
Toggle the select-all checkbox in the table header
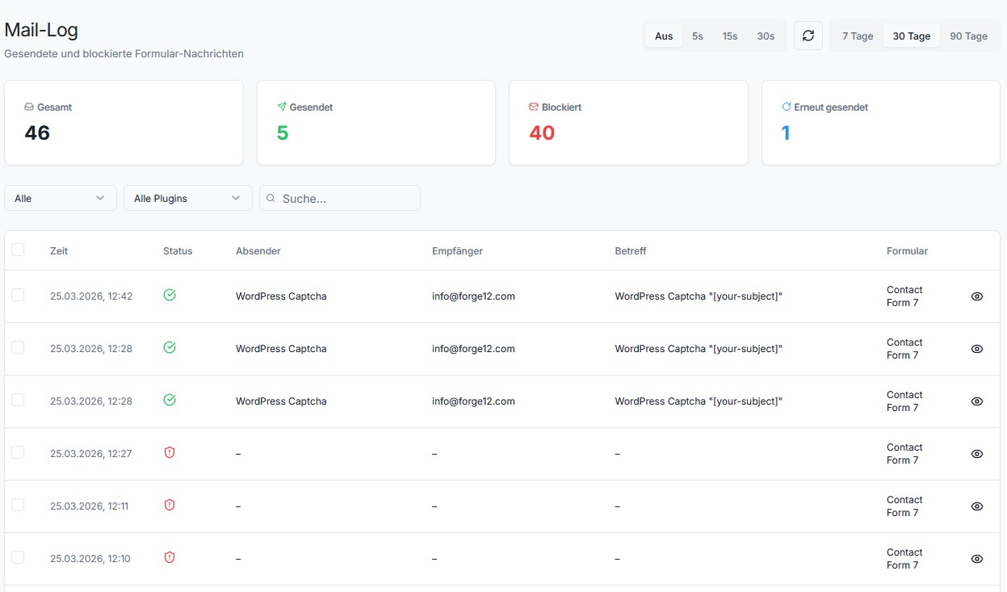coord(18,250)
